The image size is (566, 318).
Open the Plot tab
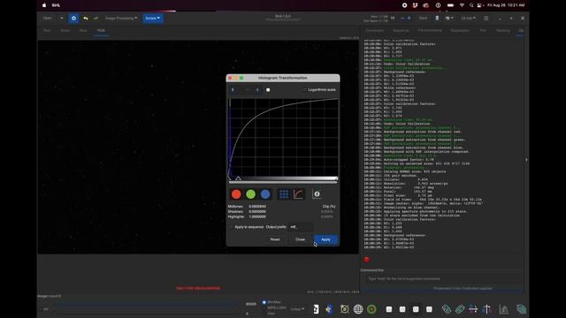click(483, 31)
